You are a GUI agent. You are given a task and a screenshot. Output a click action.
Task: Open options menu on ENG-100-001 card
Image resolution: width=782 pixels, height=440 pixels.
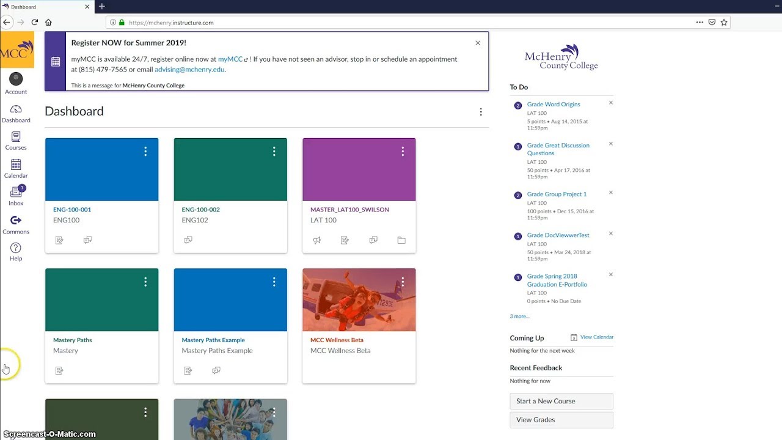coord(145,151)
